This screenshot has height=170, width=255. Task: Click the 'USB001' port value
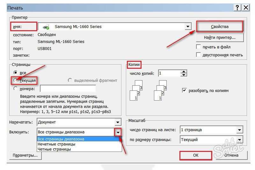click(x=44, y=48)
